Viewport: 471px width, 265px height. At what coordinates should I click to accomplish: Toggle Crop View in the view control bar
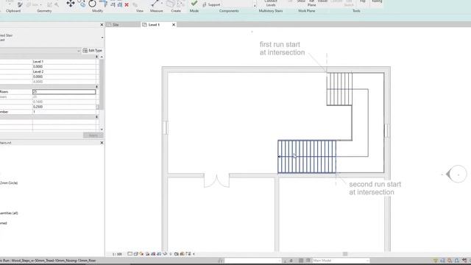point(153,254)
